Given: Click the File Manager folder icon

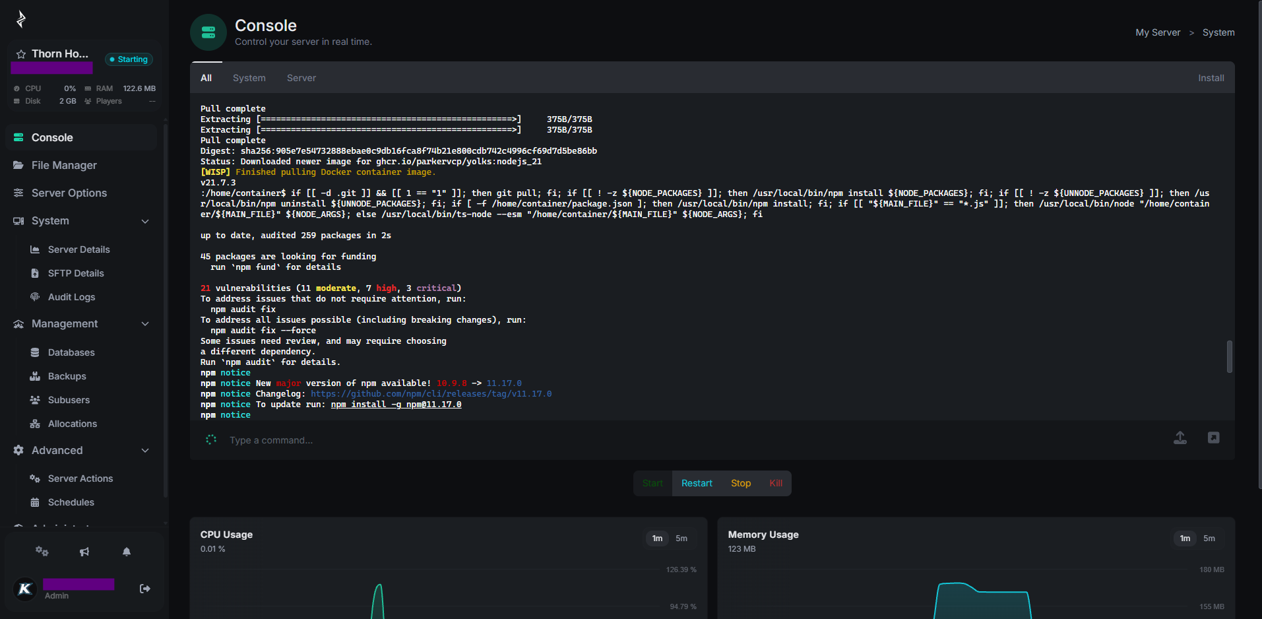Looking at the screenshot, I should point(18,165).
